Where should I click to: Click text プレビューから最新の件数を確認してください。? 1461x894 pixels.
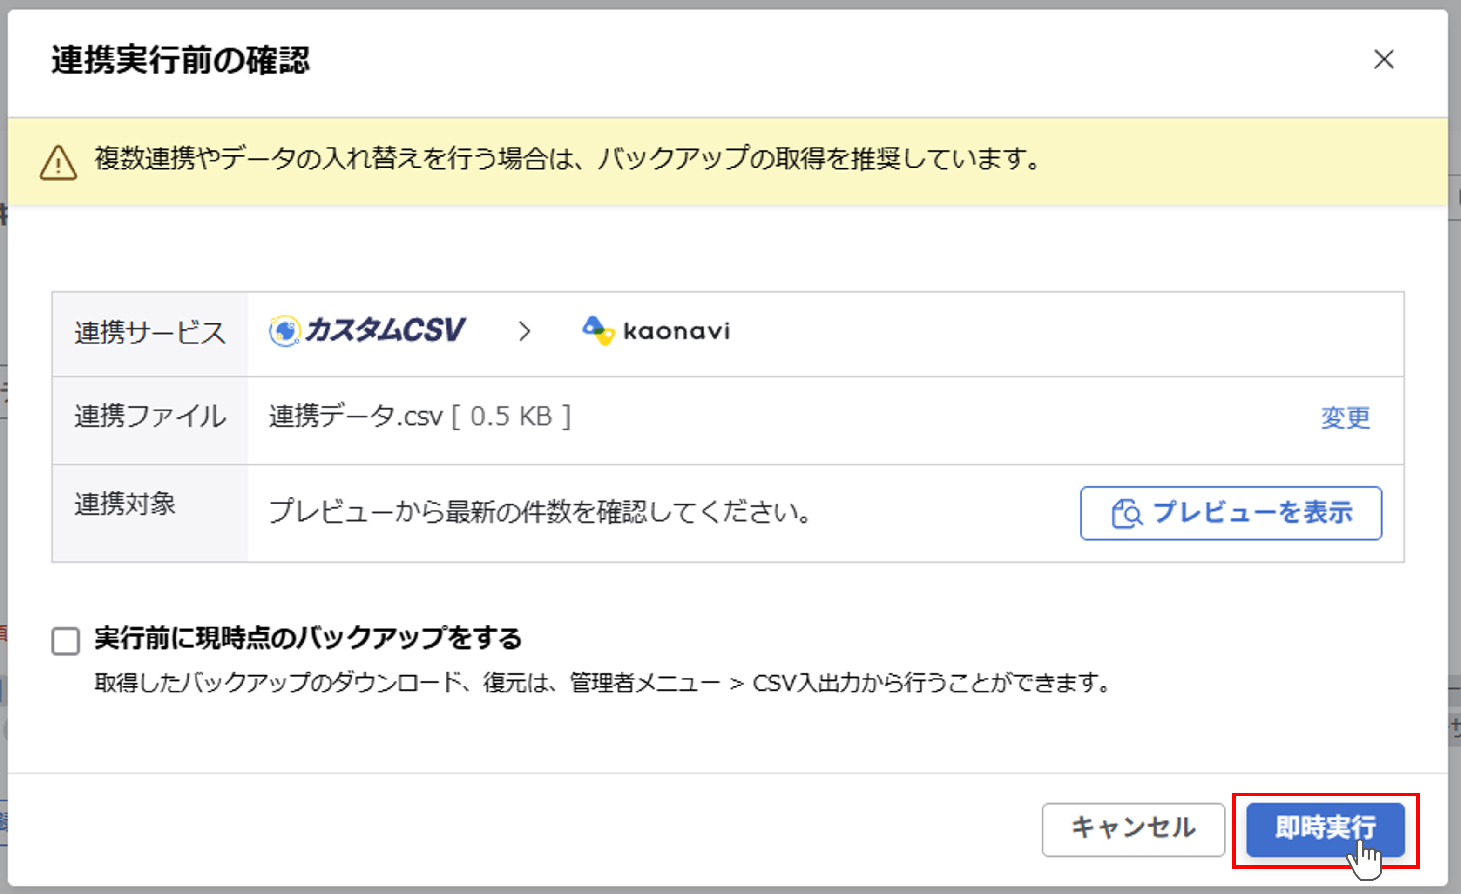click(x=540, y=511)
